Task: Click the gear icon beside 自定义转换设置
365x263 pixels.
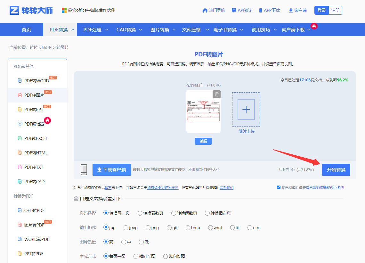Action: coord(76,199)
